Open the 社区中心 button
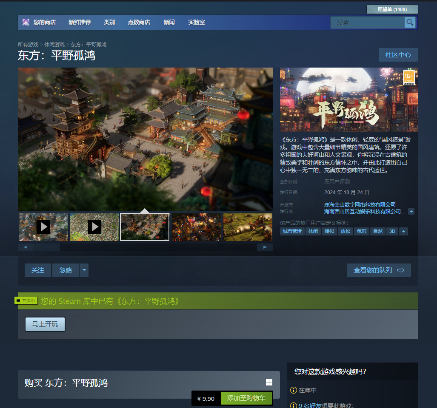The width and height of the screenshot is (437, 408). tap(398, 55)
